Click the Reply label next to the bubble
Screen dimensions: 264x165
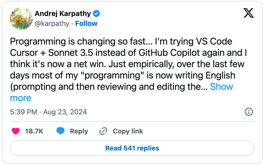79,131
